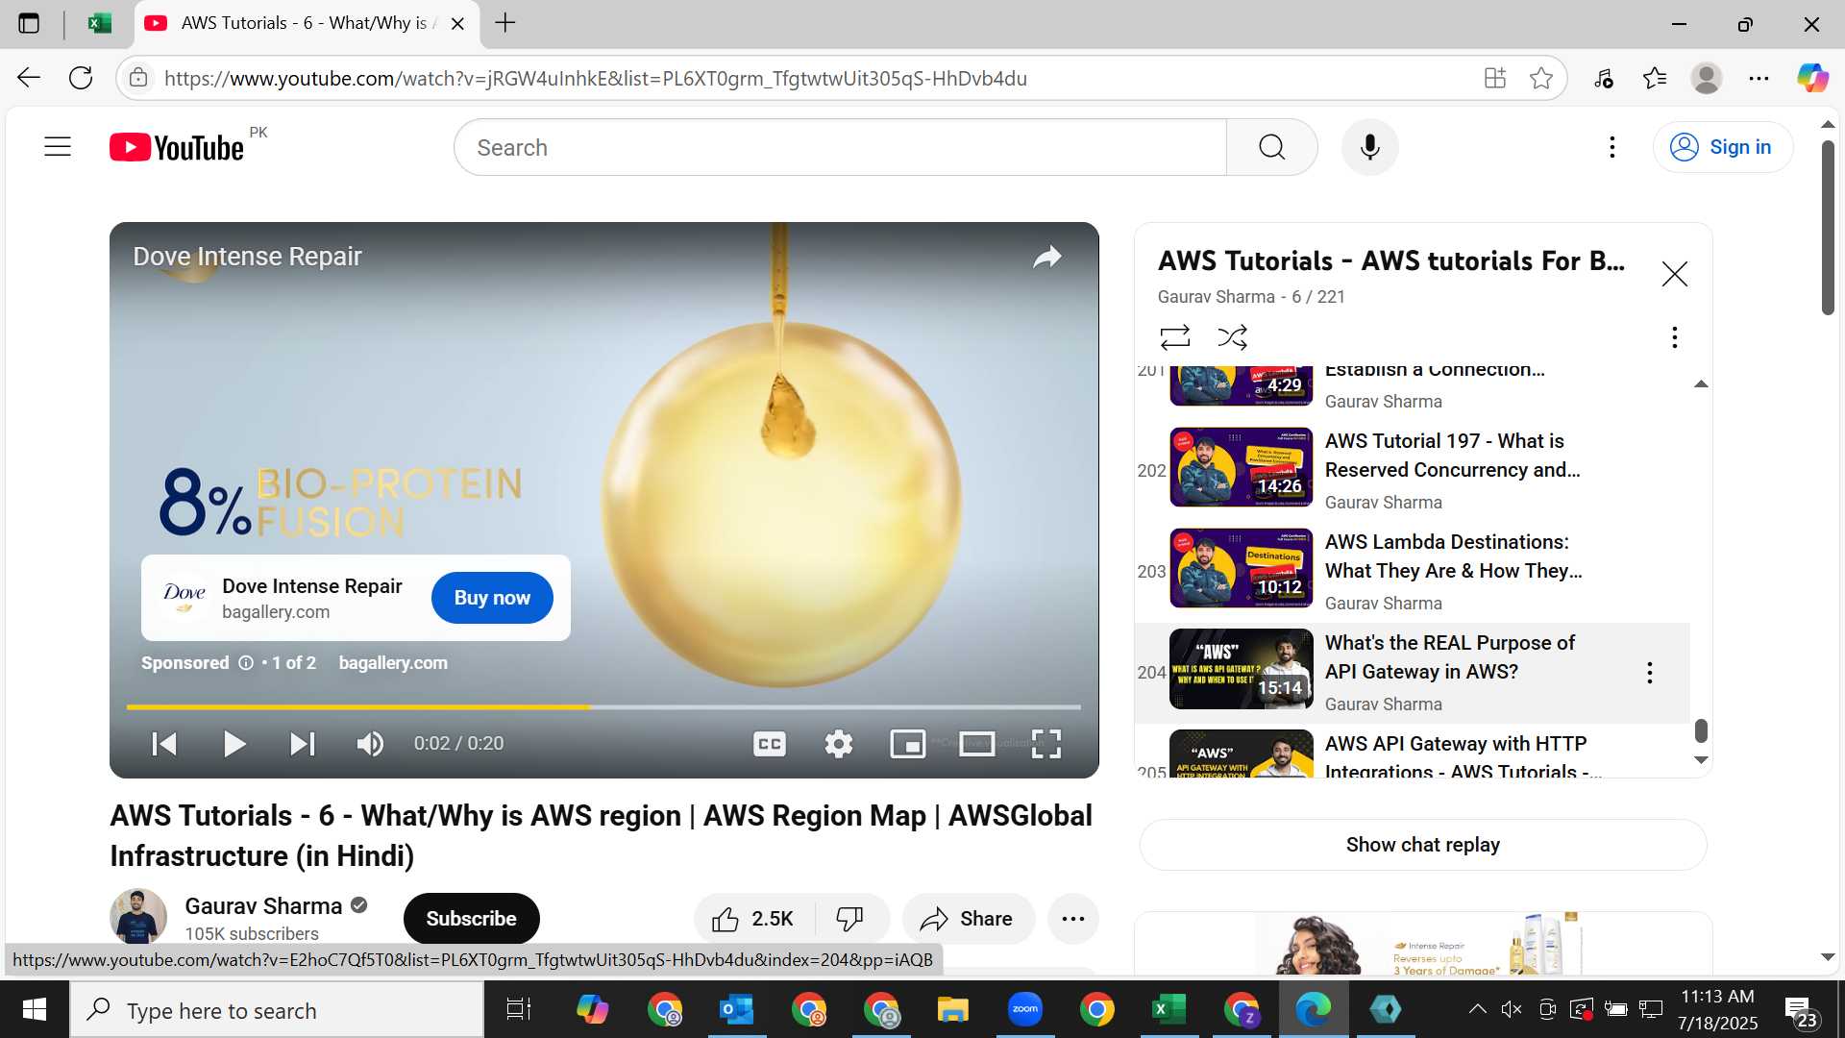Image resolution: width=1845 pixels, height=1038 pixels.
Task: Open Gaurav Sharma channel name link
Action: coord(263,906)
